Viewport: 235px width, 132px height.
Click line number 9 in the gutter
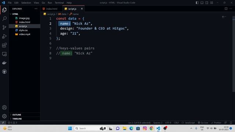tap(50, 58)
